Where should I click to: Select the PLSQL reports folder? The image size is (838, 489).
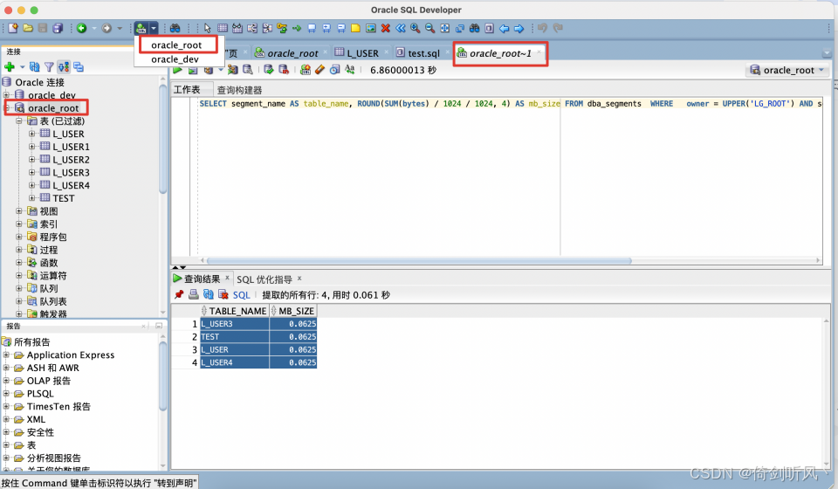coord(40,393)
